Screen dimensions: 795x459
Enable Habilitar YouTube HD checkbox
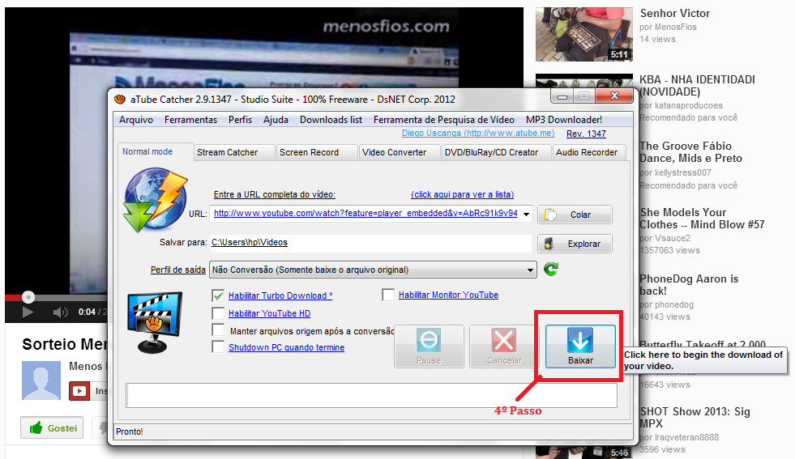pos(218,313)
